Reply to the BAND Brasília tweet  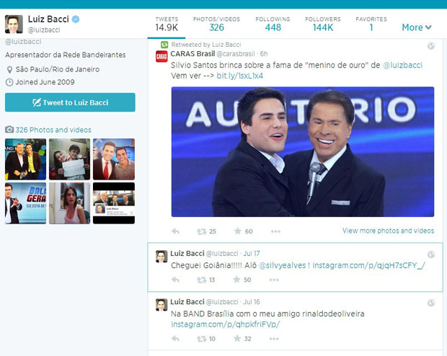pyautogui.click(x=175, y=339)
